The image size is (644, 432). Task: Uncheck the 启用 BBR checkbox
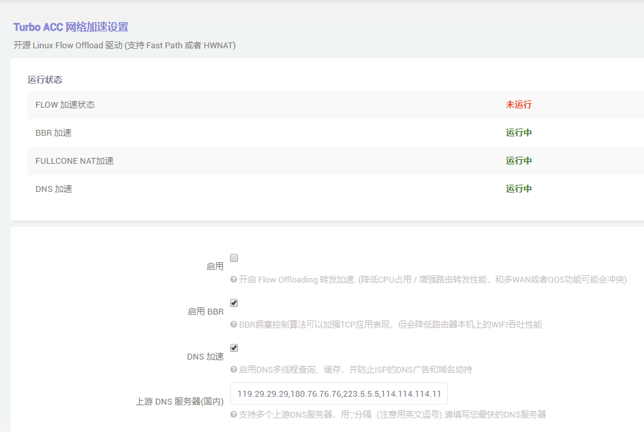click(x=234, y=303)
